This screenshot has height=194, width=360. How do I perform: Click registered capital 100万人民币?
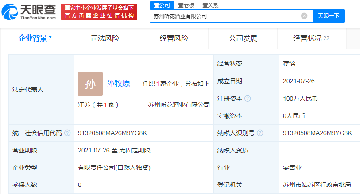coord(300,99)
